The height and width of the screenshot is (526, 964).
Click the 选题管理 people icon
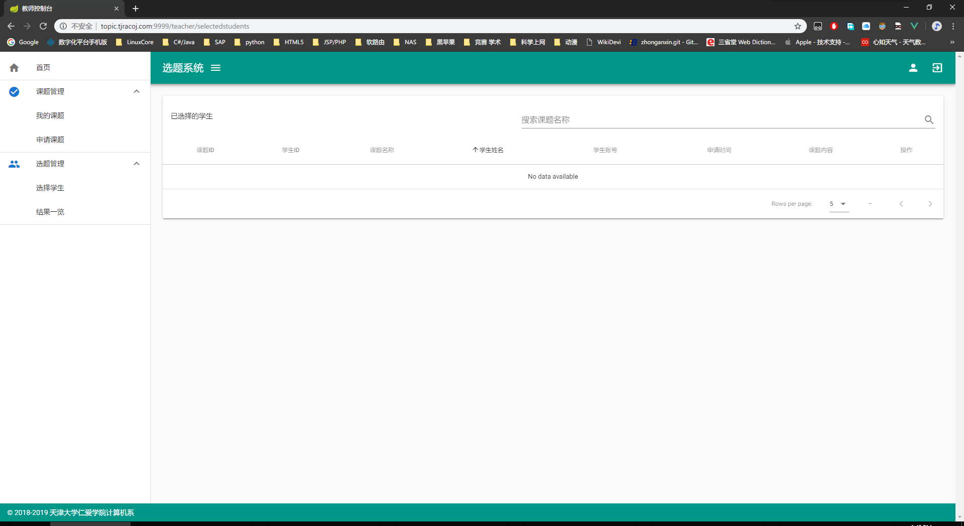(x=14, y=164)
